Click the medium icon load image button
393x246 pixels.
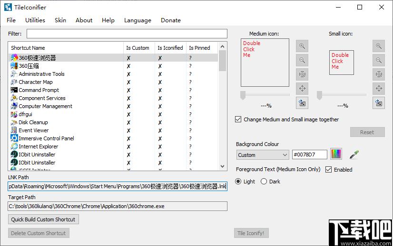[302, 103]
